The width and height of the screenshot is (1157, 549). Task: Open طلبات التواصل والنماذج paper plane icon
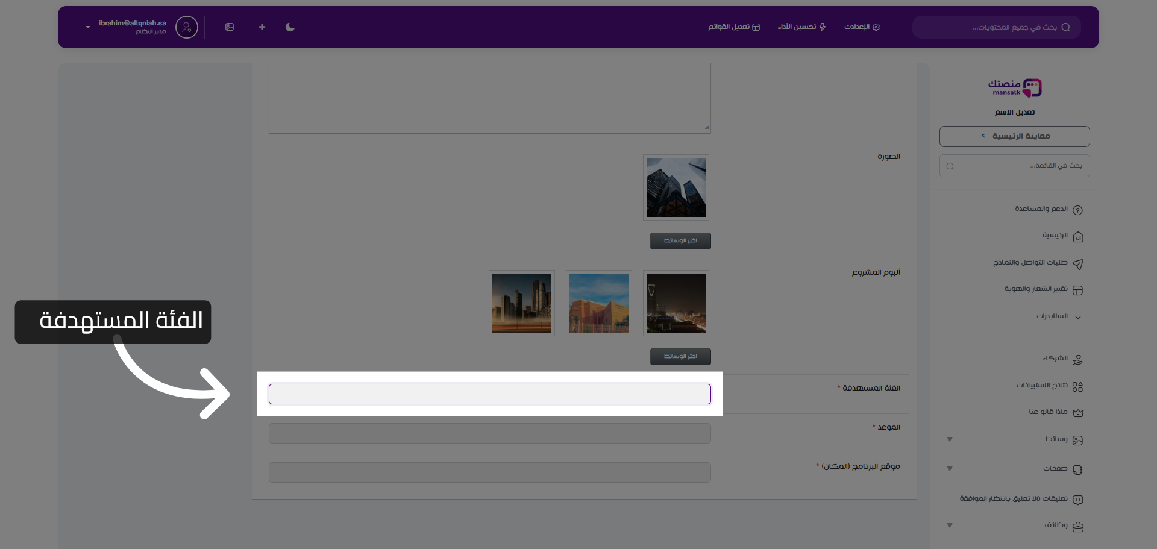1078,264
